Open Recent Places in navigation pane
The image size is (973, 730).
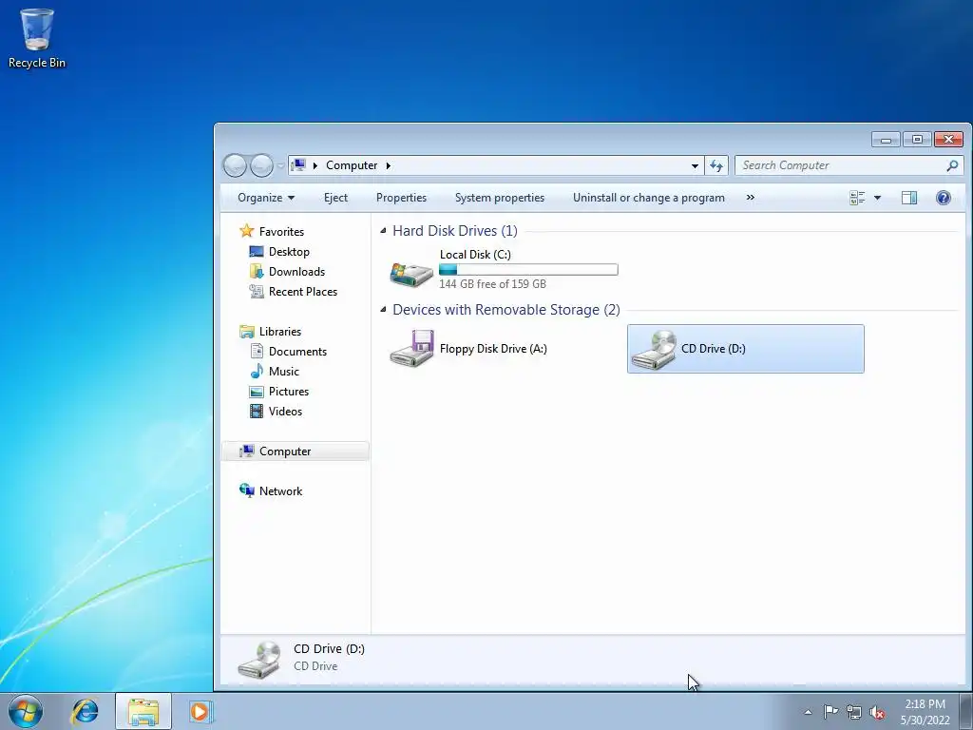[x=303, y=292]
